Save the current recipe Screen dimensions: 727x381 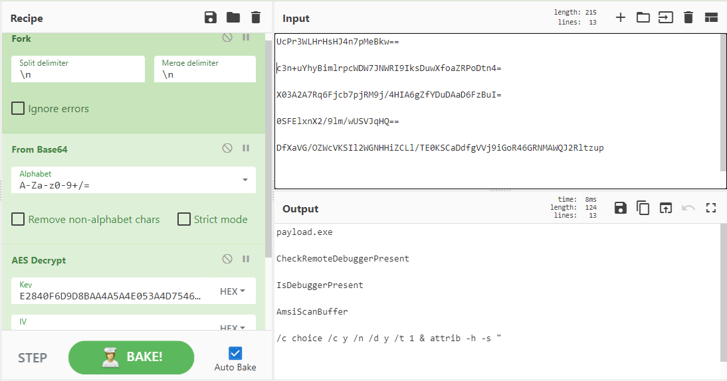pos(211,18)
